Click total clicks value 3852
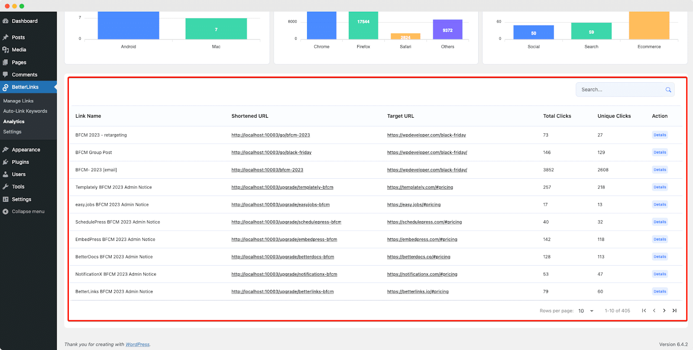The width and height of the screenshot is (693, 350). click(x=548, y=170)
